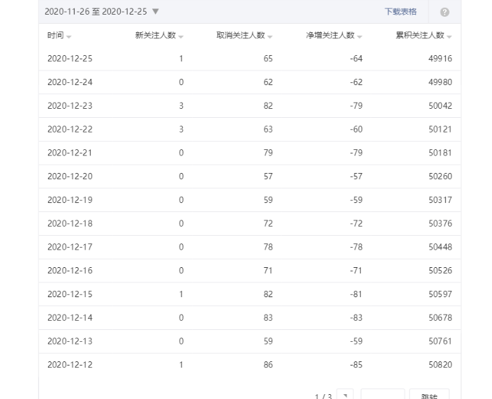Sort by 时间 column arrow
Viewport: 492px width, 399px height.
(x=68, y=37)
